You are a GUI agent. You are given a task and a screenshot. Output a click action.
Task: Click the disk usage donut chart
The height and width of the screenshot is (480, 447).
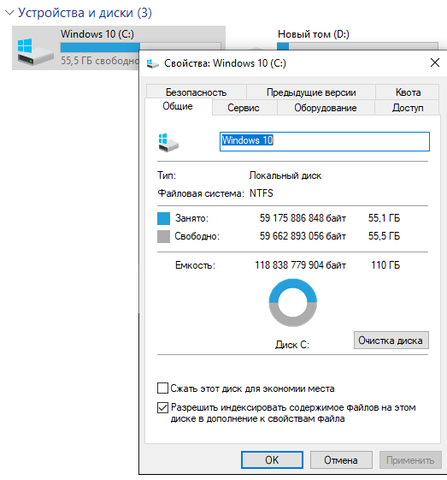click(292, 302)
